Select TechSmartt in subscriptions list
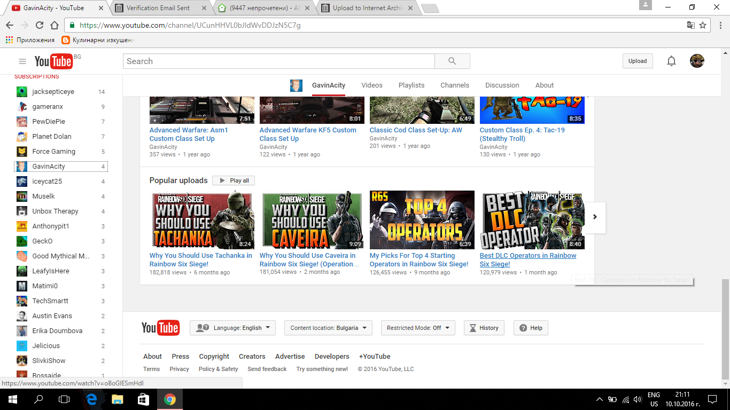Viewport: 730px width, 410px height. point(61,301)
